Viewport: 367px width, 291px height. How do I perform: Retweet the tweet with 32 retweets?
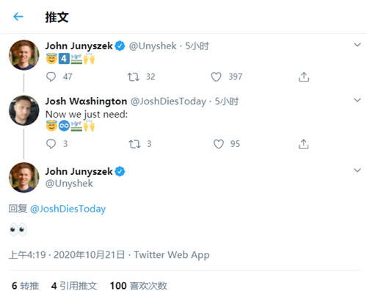tap(134, 77)
